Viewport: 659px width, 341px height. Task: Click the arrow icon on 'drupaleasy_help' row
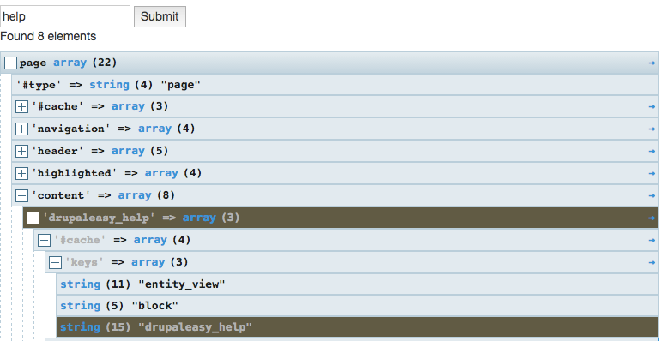(x=651, y=218)
